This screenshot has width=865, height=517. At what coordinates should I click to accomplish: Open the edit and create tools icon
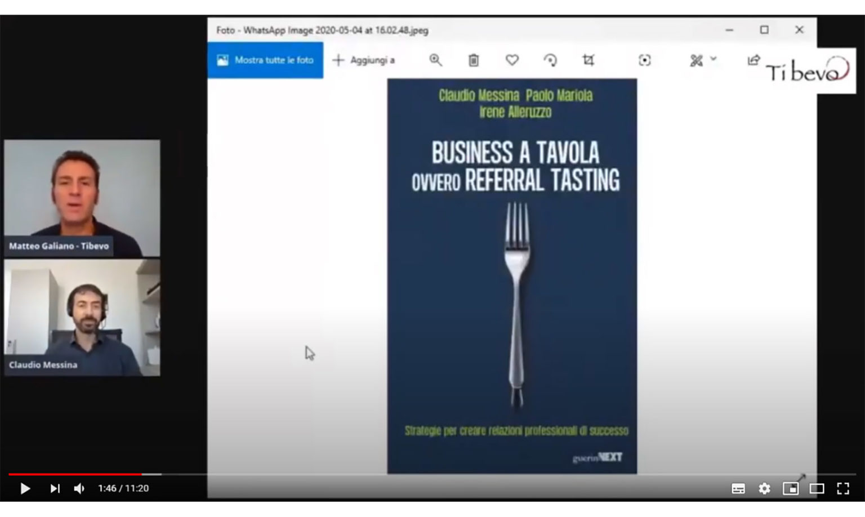coord(696,60)
